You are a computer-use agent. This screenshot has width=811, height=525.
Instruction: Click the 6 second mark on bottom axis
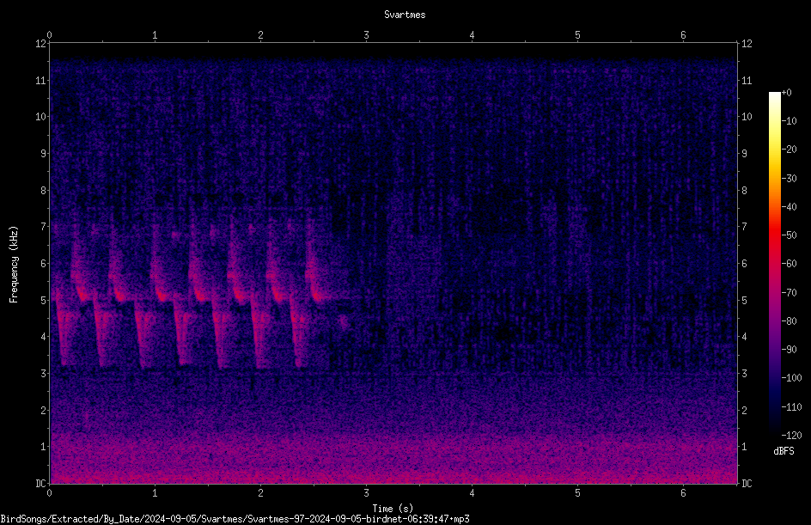click(x=683, y=493)
